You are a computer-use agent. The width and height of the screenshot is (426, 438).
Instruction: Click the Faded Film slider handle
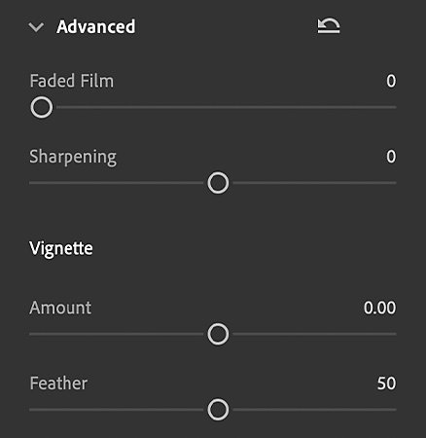42,107
